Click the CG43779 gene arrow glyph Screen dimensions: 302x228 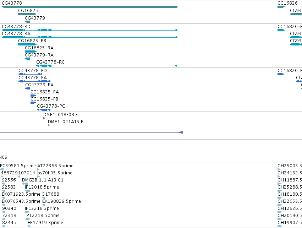click(x=28, y=22)
